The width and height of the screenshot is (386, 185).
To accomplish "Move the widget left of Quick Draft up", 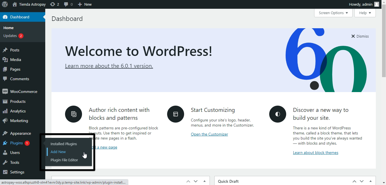I will pyautogui.click(x=188, y=181).
